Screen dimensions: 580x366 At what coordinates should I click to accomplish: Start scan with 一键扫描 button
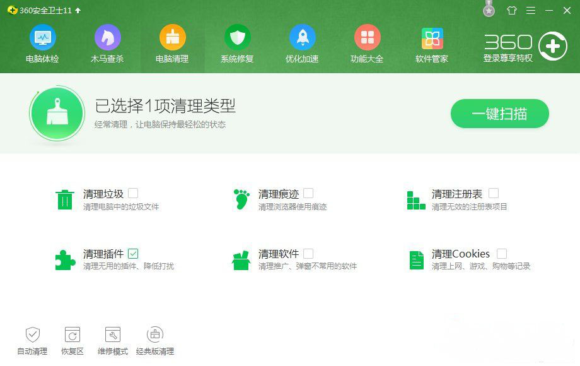click(499, 114)
